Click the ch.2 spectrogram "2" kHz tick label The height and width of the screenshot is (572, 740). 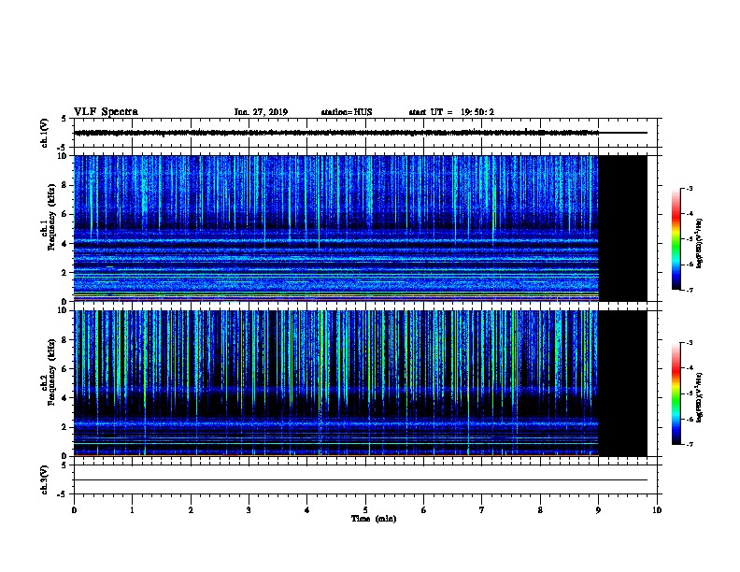pyautogui.click(x=65, y=427)
